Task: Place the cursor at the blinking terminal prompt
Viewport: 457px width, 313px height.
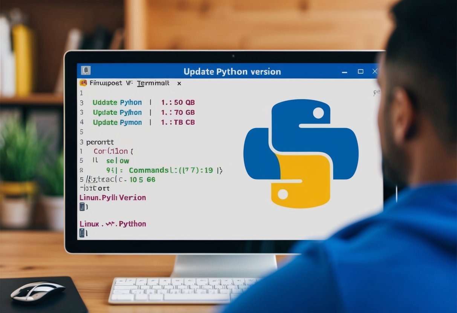Action: pos(82,233)
